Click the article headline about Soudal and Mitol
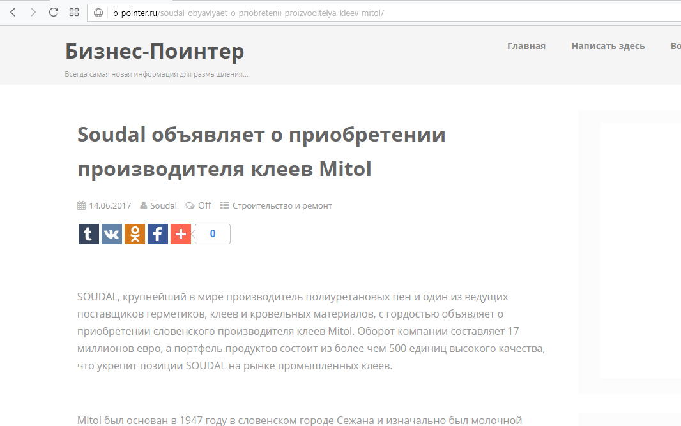This screenshot has height=426, width=681. tap(261, 152)
